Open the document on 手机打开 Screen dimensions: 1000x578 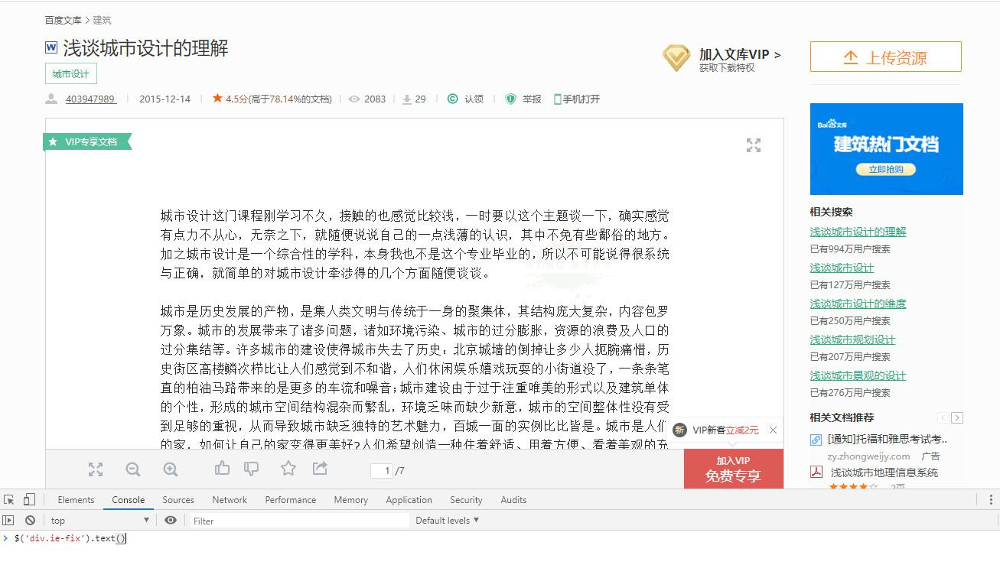pyautogui.click(x=578, y=99)
